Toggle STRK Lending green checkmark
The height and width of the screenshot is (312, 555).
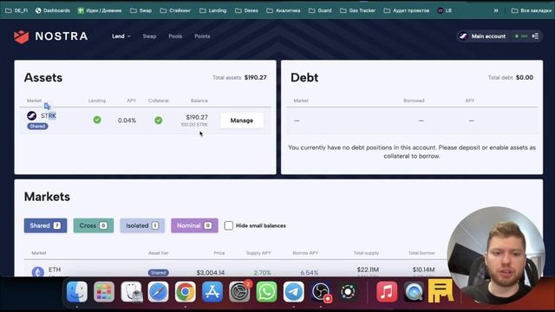[x=97, y=120]
